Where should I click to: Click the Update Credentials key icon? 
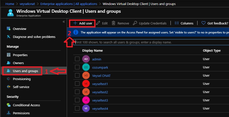click(x=135, y=23)
